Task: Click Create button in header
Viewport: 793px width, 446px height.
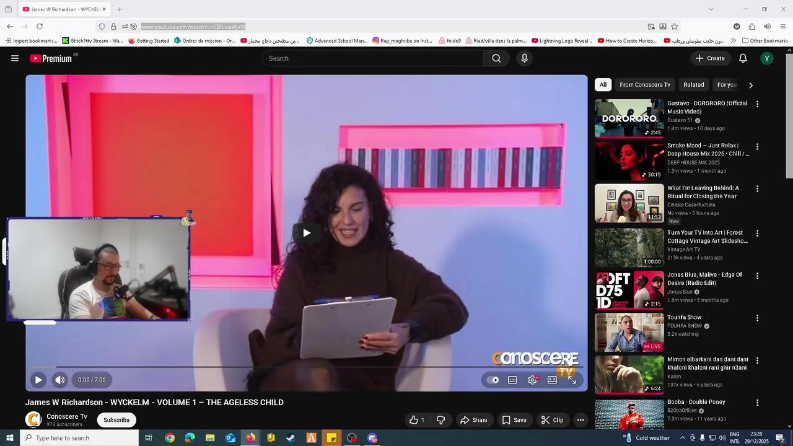Action: pyautogui.click(x=710, y=58)
